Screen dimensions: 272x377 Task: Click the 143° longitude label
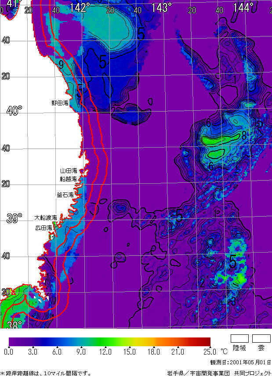pyautogui.click(x=161, y=8)
